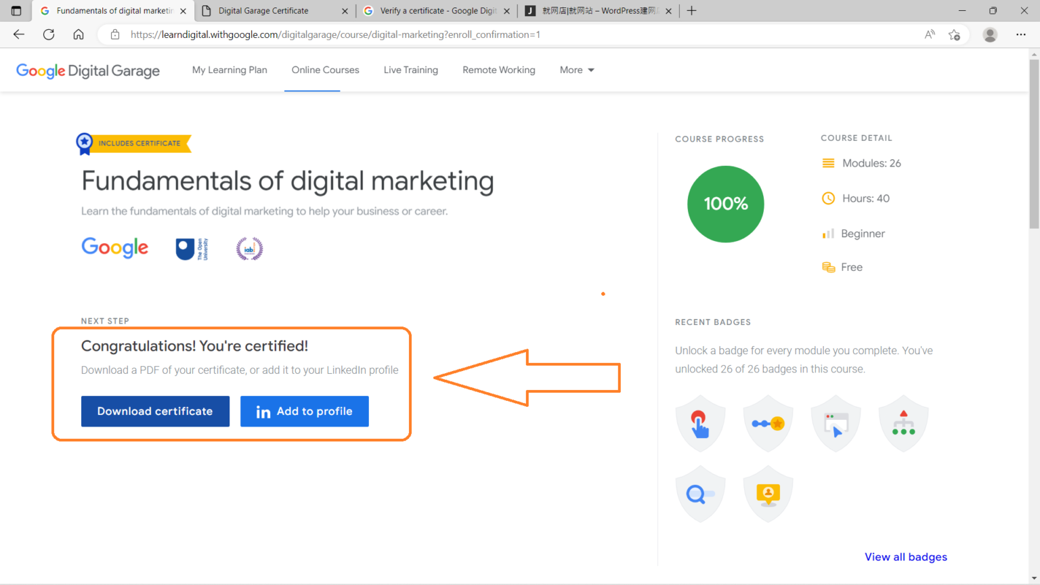Viewport: 1040px width, 585px height.
Task: Add certificate to LinkedIn profile
Action: pyautogui.click(x=304, y=411)
